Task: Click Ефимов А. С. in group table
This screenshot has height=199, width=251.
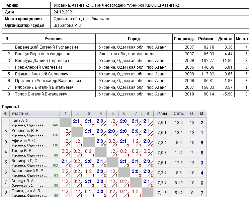Action: tap(24, 141)
